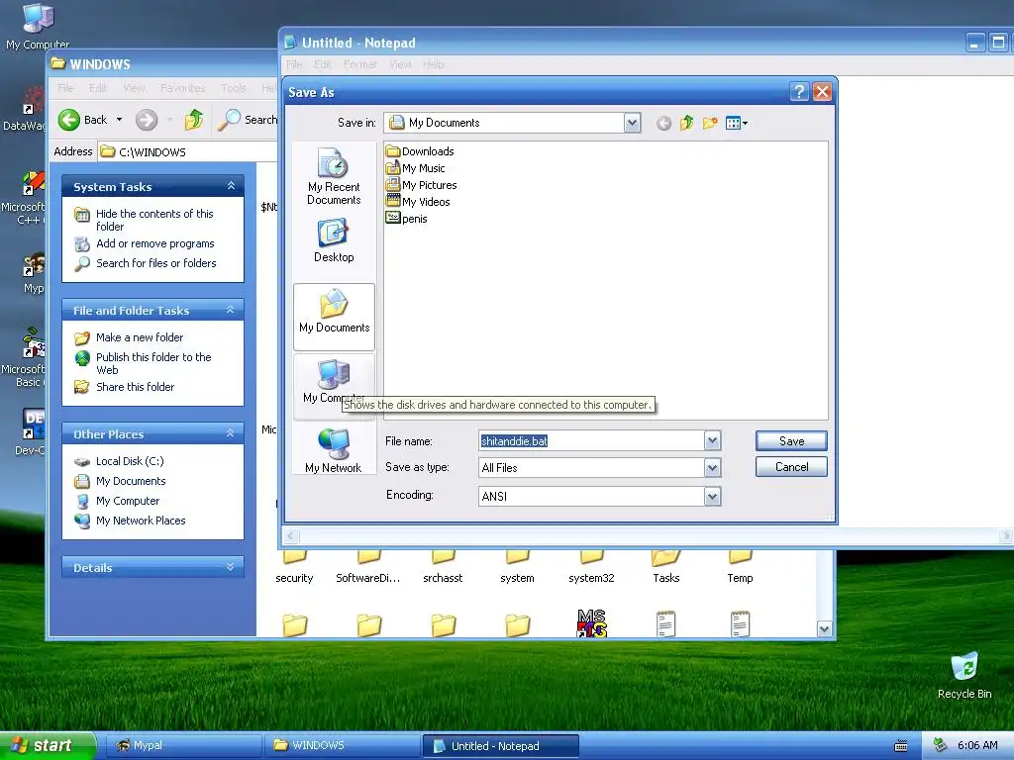
Task: Open My Recent Documents in Save As sidebar
Action: (x=334, y=176)
